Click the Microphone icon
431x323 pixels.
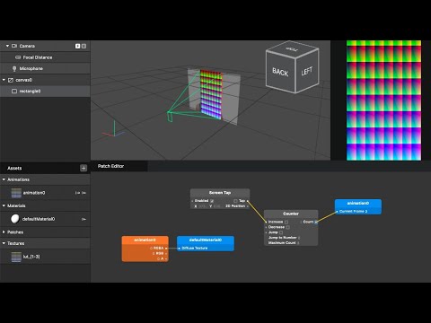14,68
